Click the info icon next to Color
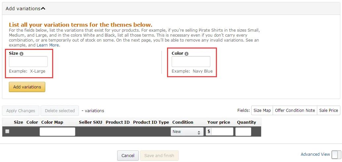This screenshot has height=162, width=342. coord(187,54)
